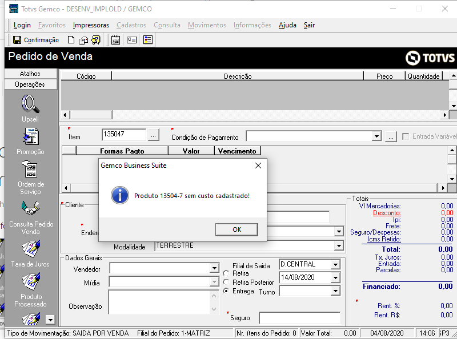
Task: Click the Item lookup ellipsis button
Action: click(154, 135)
